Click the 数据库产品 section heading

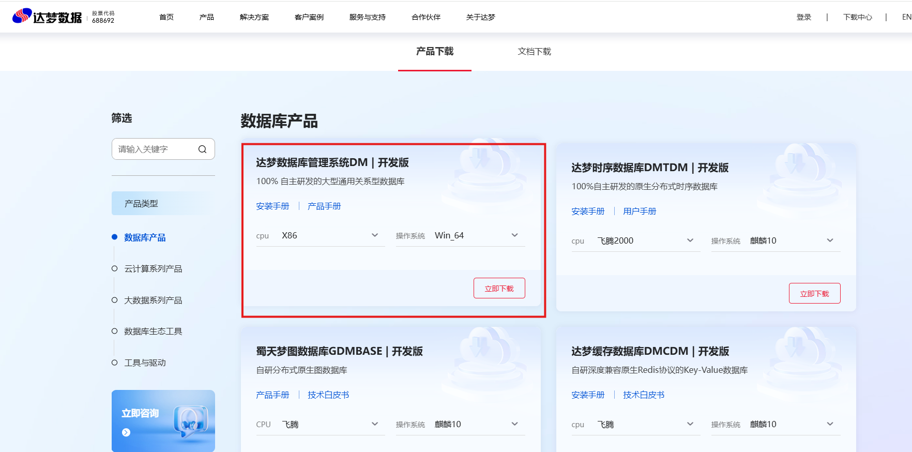pyautogui.click(x=279, y=121)
